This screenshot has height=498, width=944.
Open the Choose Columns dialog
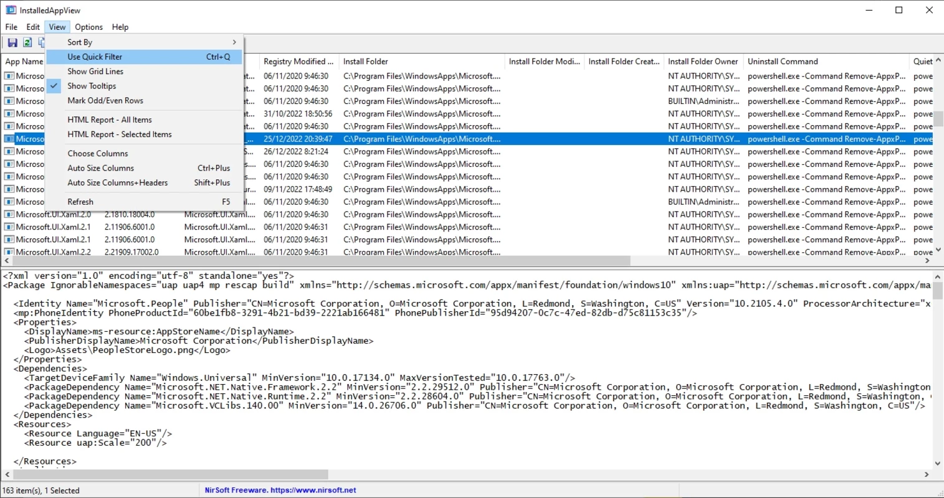(144, 154)
